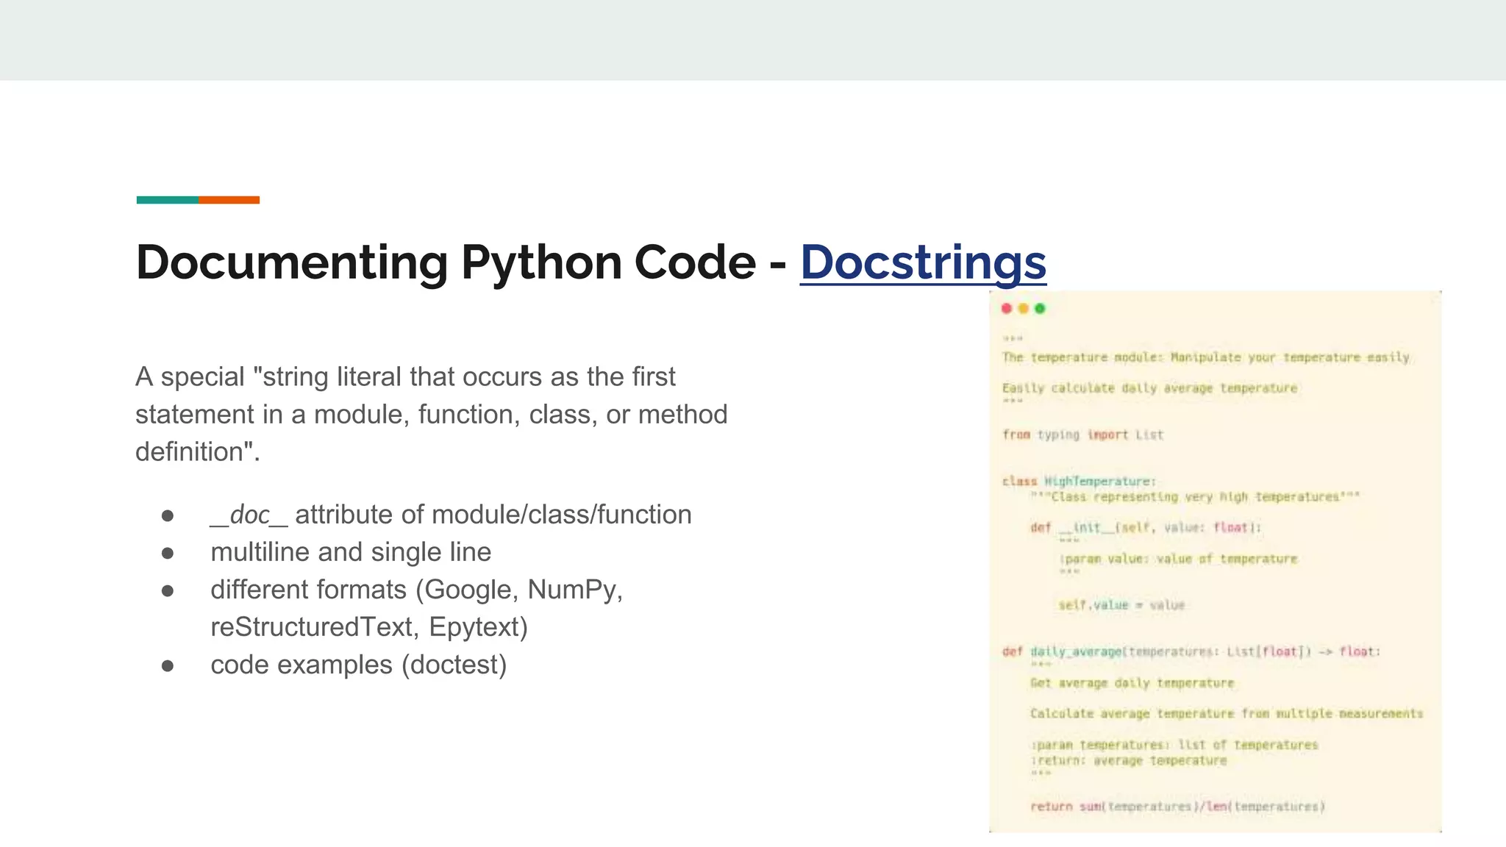Click the red dot in code window

(1007, 309)
